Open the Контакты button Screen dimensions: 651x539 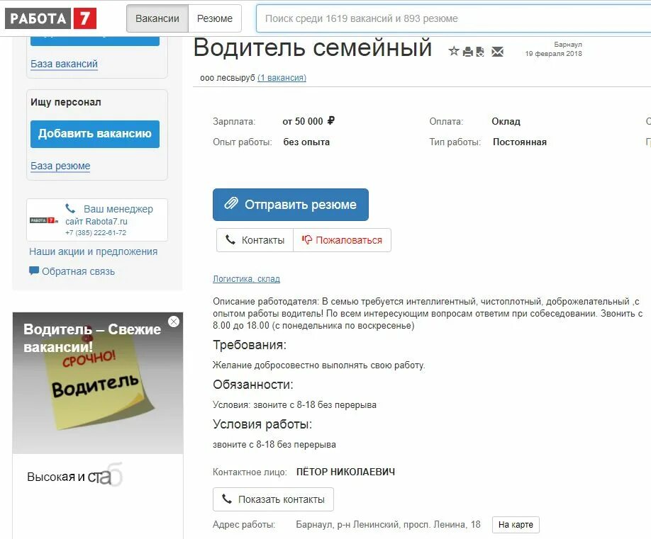coord(255,240)
